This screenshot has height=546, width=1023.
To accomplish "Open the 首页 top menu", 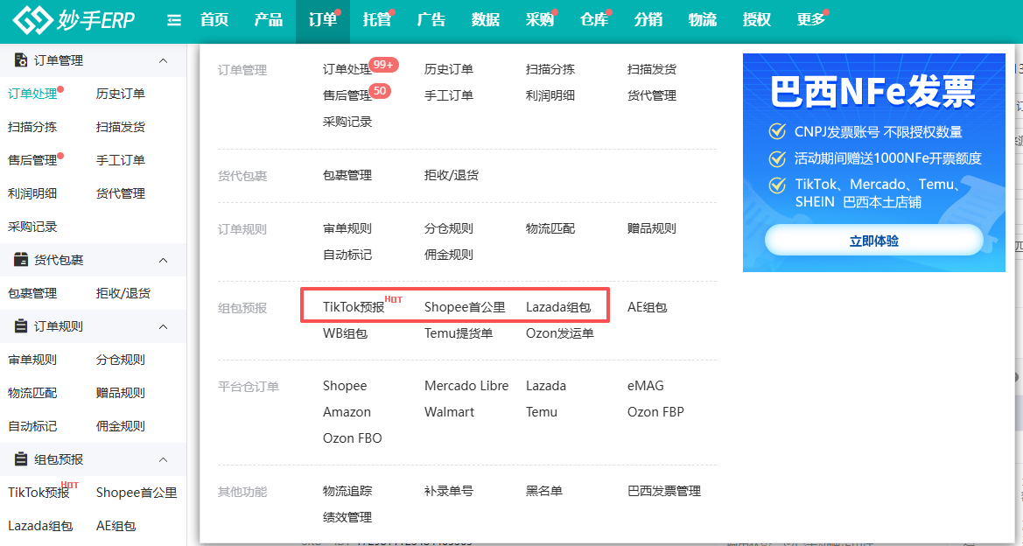I will 214,20.
